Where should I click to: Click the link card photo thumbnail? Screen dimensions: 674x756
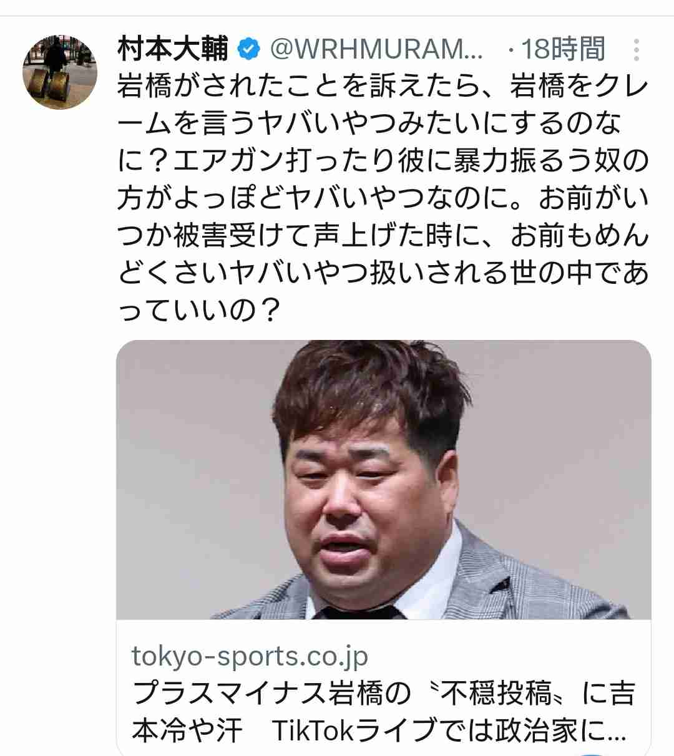[384, 480]
